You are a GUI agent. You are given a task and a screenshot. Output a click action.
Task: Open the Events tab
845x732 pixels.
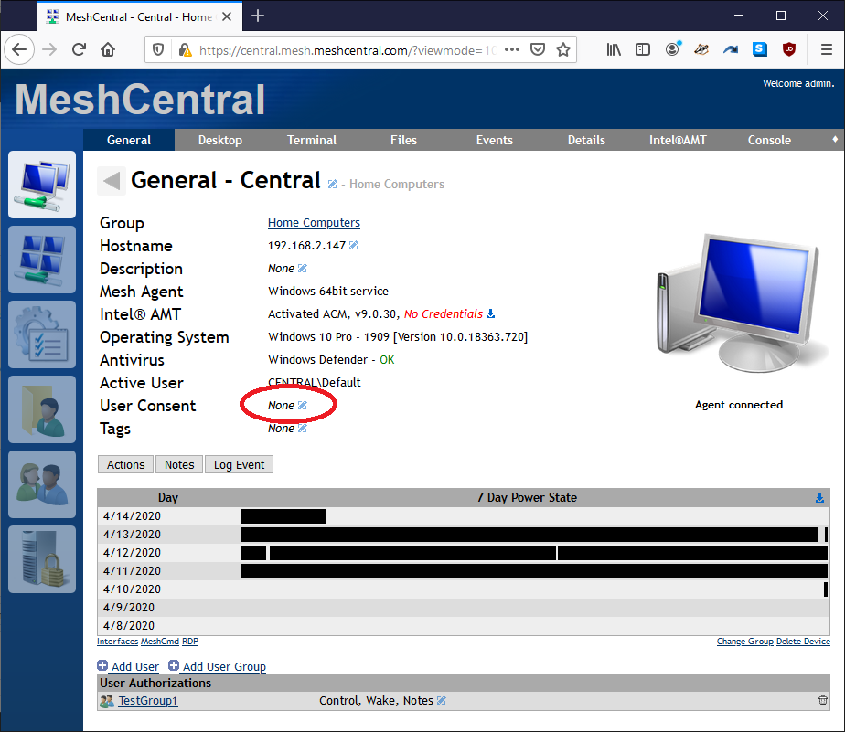494,140
